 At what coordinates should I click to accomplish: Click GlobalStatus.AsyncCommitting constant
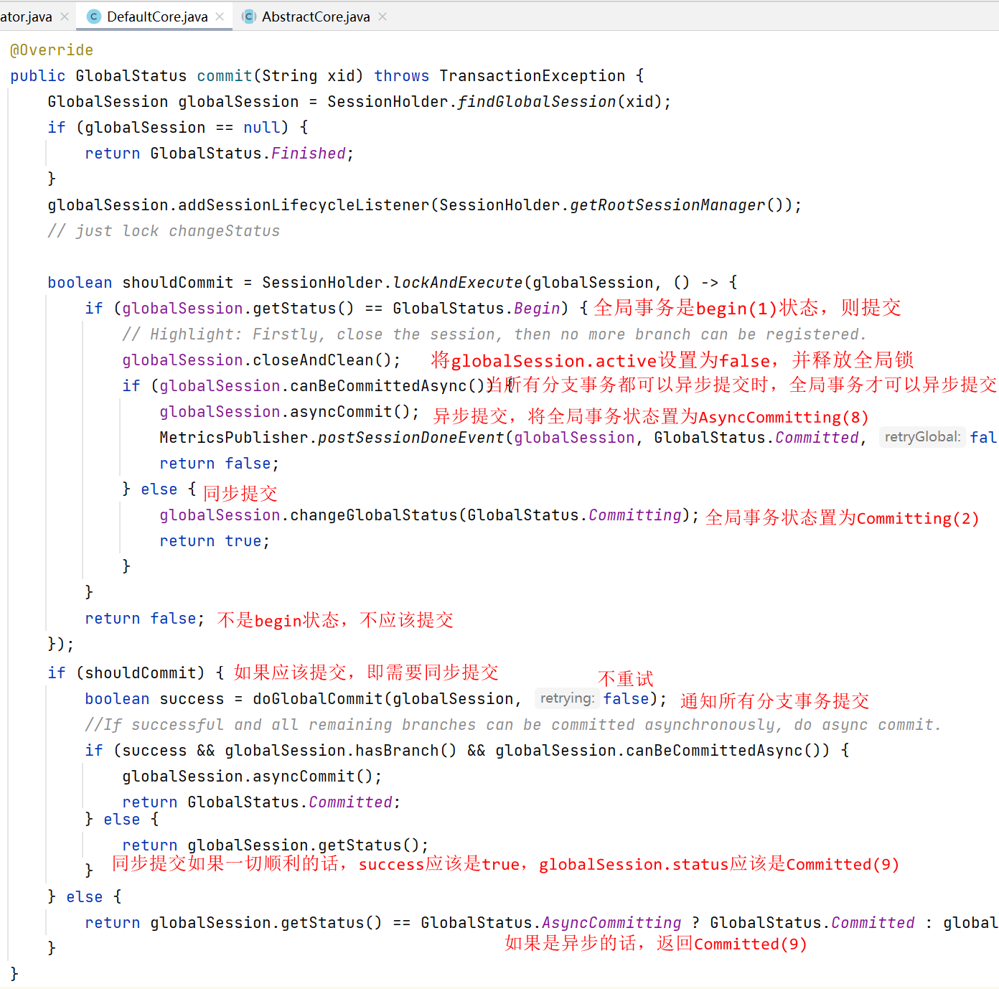(551, 923)
